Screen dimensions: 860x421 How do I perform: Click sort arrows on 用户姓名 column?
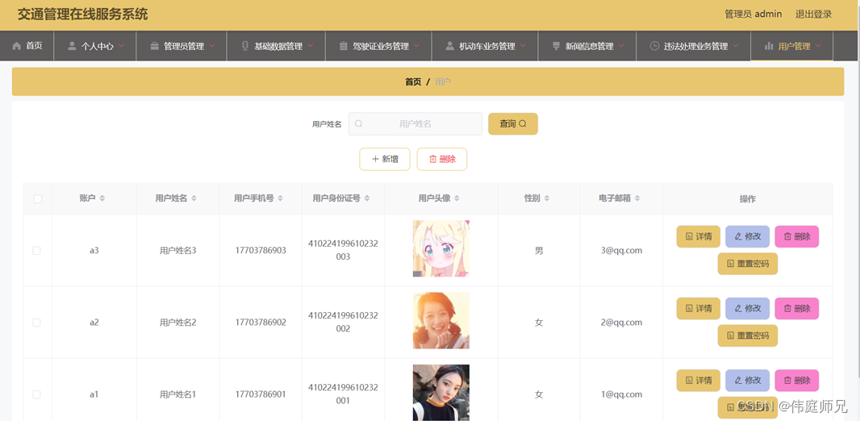point(194,198)
